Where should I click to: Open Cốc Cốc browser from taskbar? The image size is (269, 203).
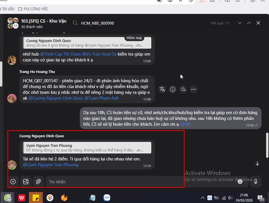8,198
